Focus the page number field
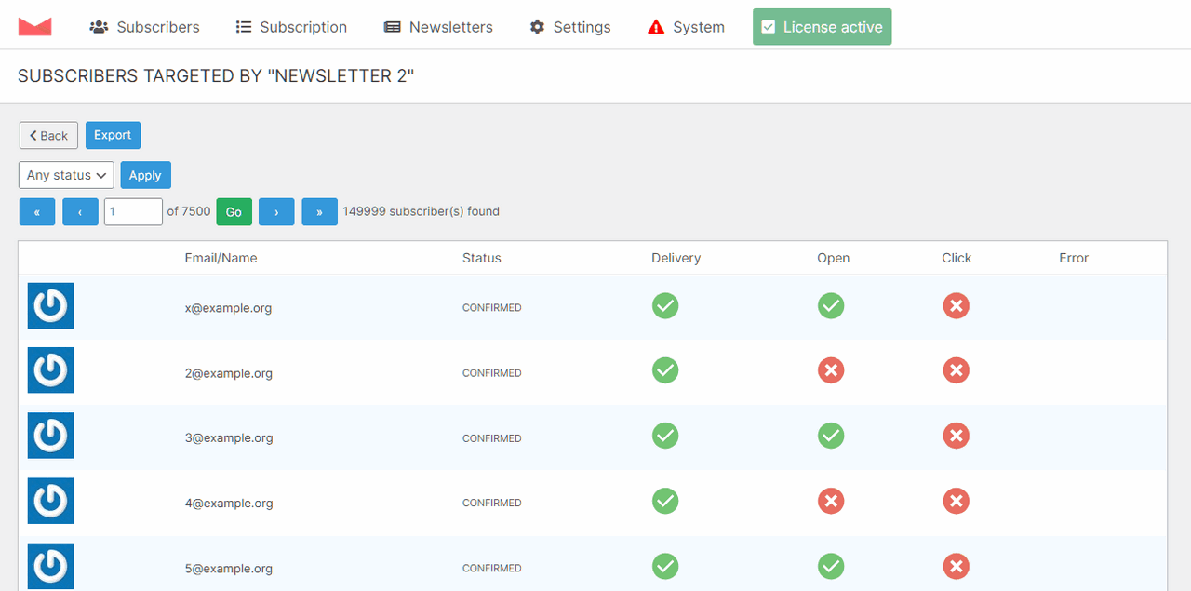 click(133, 211)
